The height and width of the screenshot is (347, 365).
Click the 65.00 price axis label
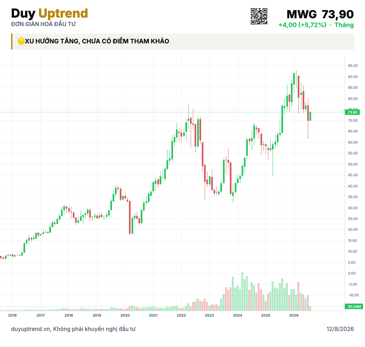[353, 131]
